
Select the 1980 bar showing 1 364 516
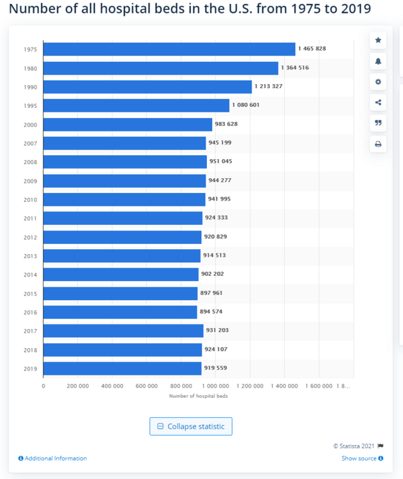pos(161,68)
